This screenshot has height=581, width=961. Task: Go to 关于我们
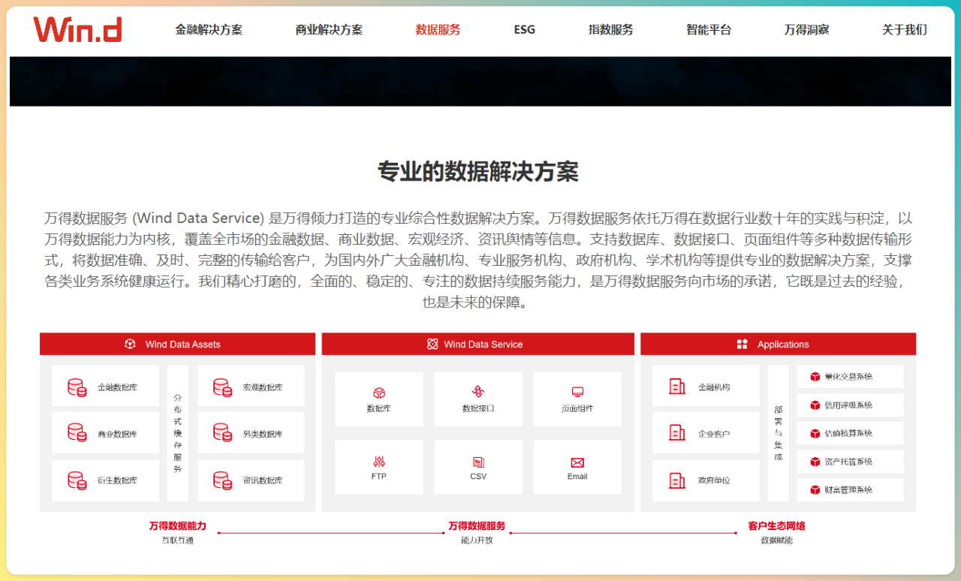tap(905, 30)
